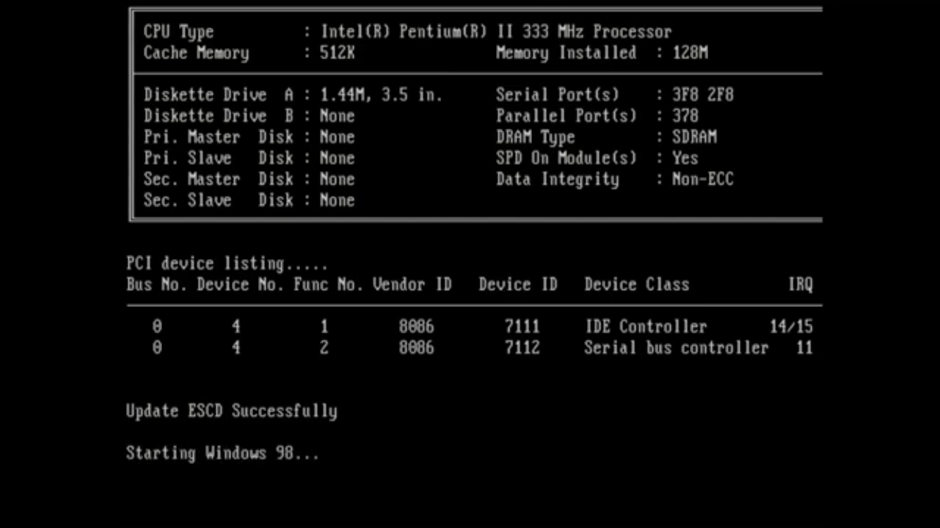Viewport: 940px width, 528px height.
Task: Click the Serial bus controller row
Action: pyautogui.click(x=676, y=348)
